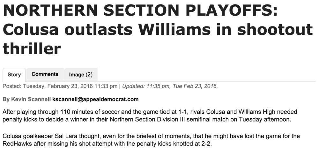
Task: Select the Image (2) tab
Action: [x=81, y=75]
